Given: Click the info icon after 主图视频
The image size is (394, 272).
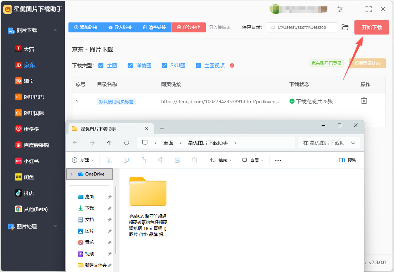Looking at the screenshot, I should [x=232, y=66].
